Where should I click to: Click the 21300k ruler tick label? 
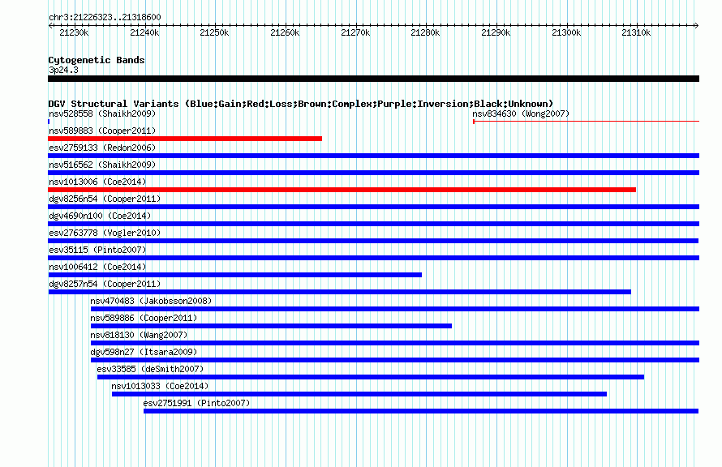pyautogui.click(x=566, y=32)
